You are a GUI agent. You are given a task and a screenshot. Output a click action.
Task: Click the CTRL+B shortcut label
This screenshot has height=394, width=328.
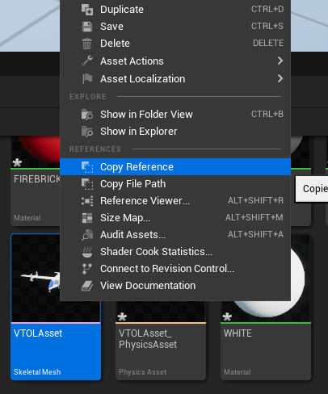click(x=267, y=114)
